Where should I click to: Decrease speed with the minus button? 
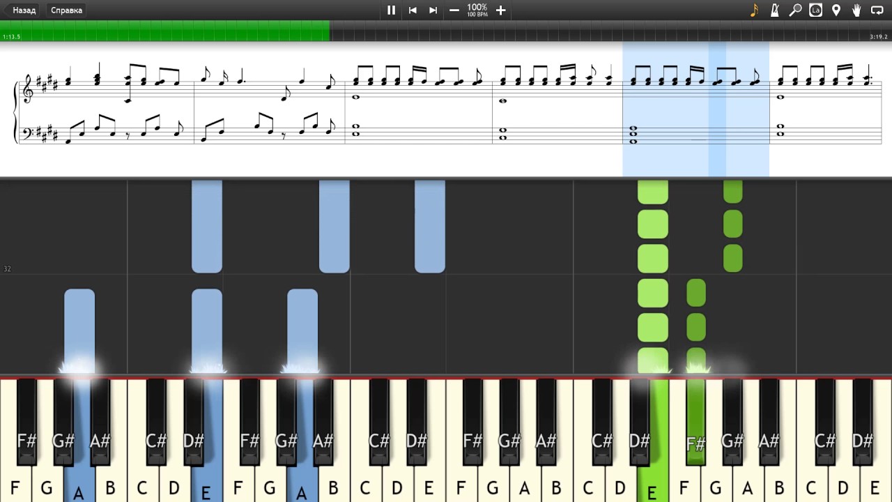click(454, 10)
